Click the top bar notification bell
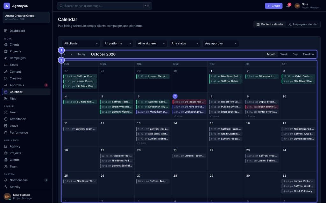The width and height of the screenshot is (326, 203). tap(288, 6)
